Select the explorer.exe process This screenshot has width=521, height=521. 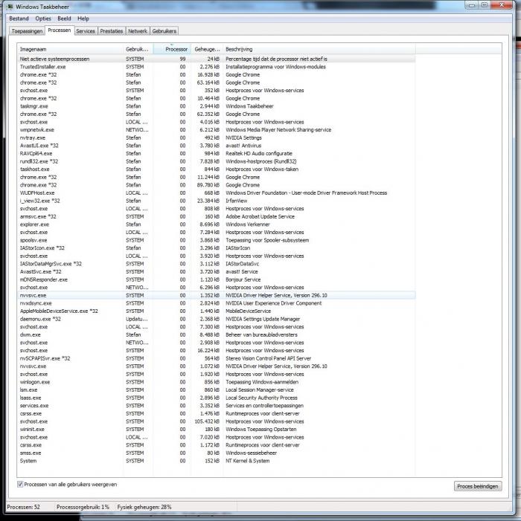[x=217, y=224]
